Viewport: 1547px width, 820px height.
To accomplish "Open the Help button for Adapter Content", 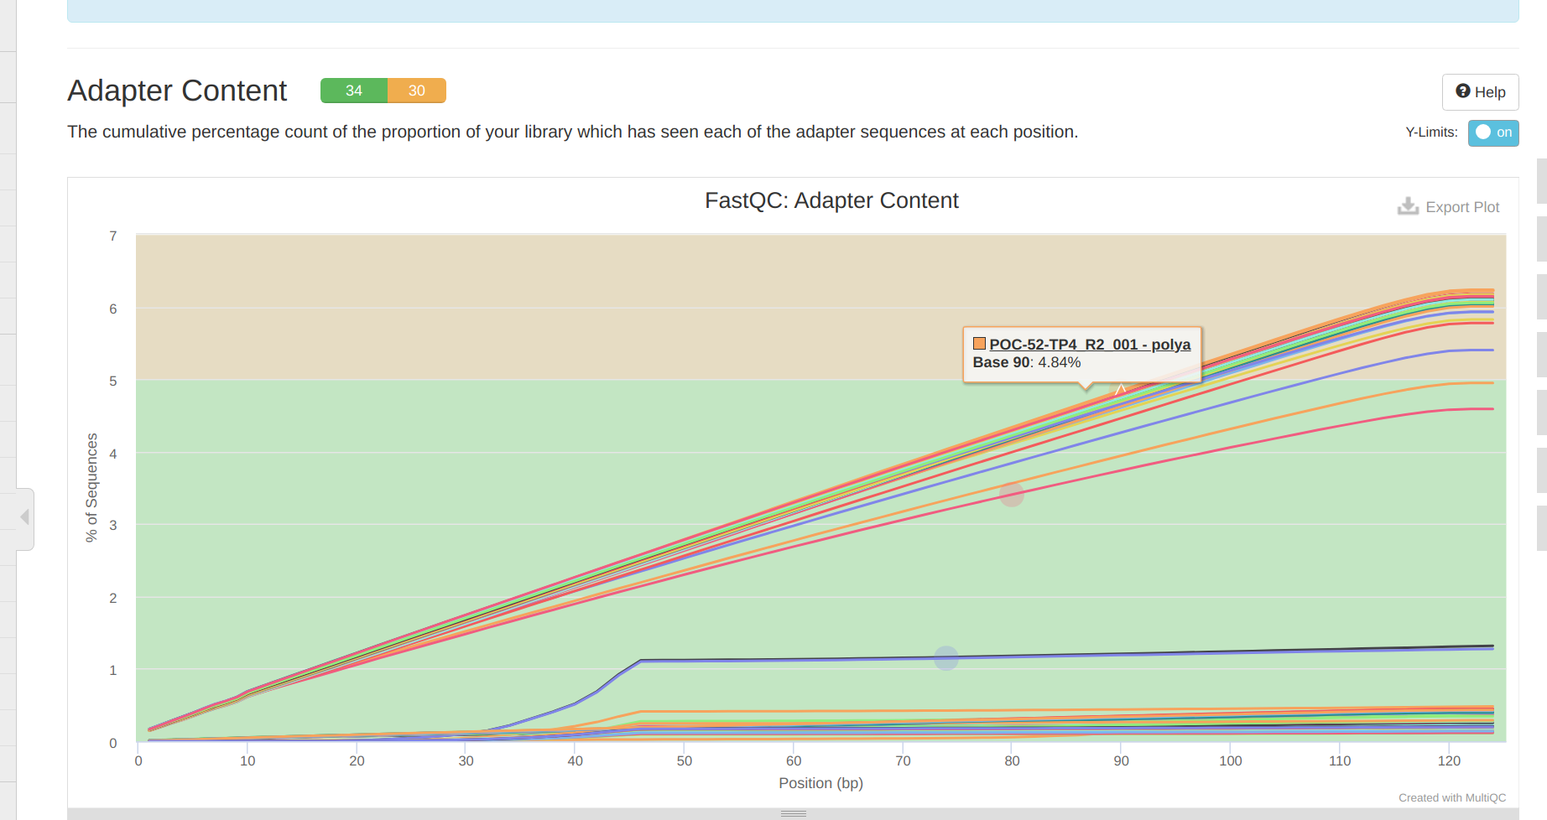I will tap(1480, 91).
